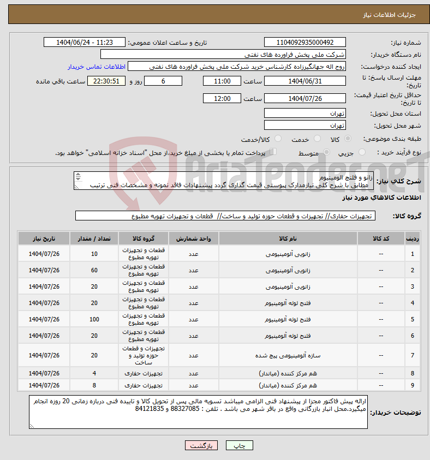Click quantity 10 in row 1
Image resolution: width=430 pixels, height=460 pixels.
tap(94, 254)
